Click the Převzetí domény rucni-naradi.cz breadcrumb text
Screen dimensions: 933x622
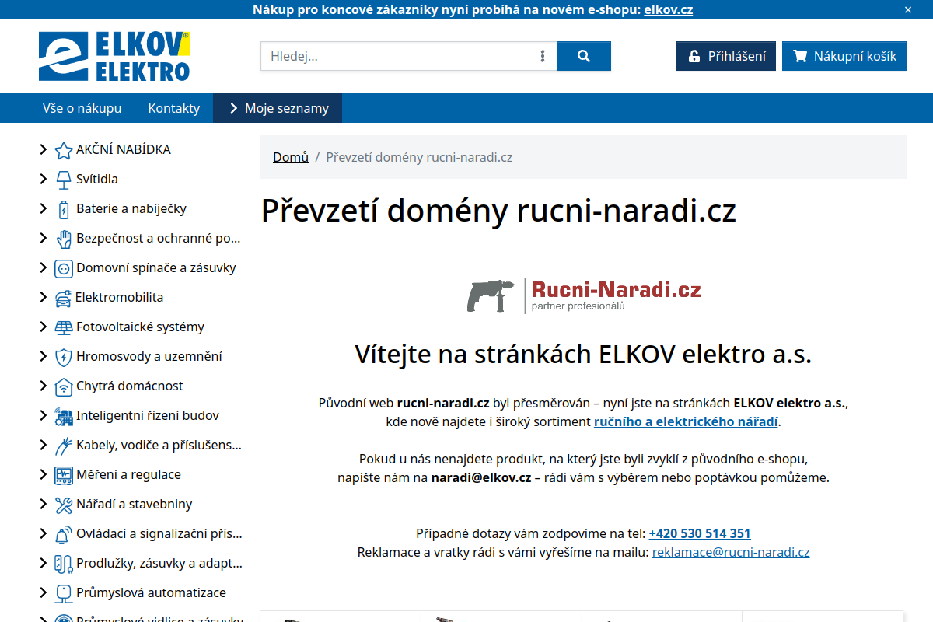[419, 157]
